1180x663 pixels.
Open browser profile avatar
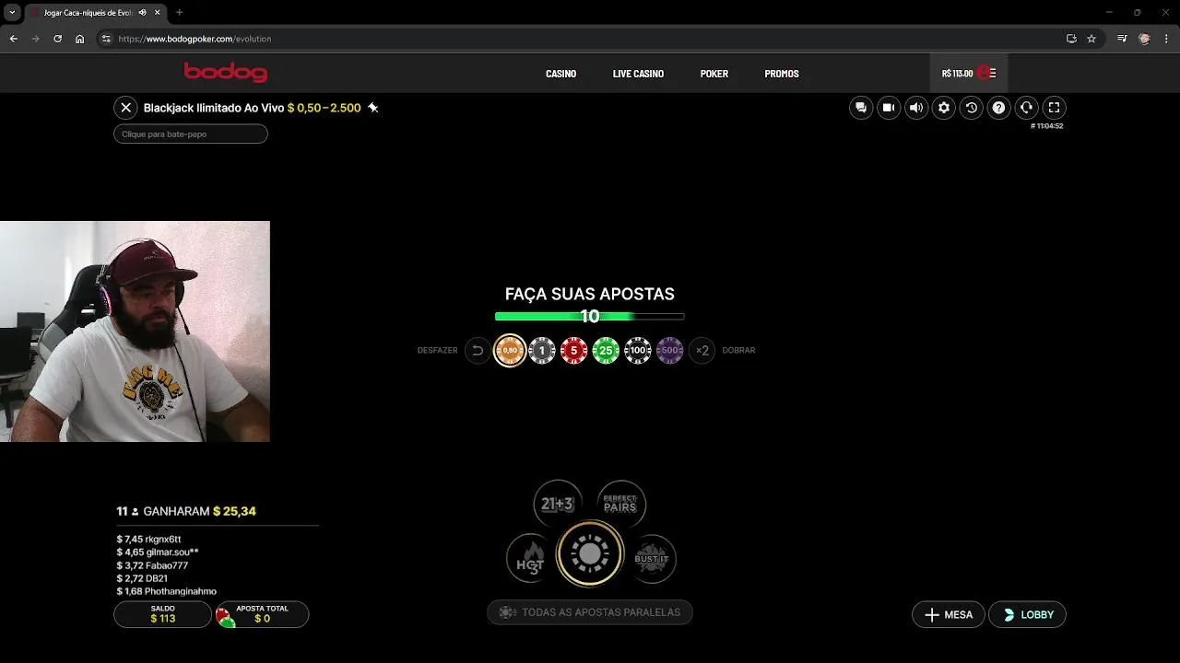(1144, 39)
